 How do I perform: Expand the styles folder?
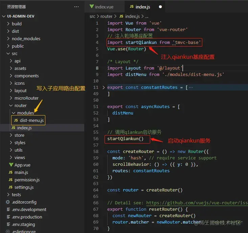pos(11,143)
